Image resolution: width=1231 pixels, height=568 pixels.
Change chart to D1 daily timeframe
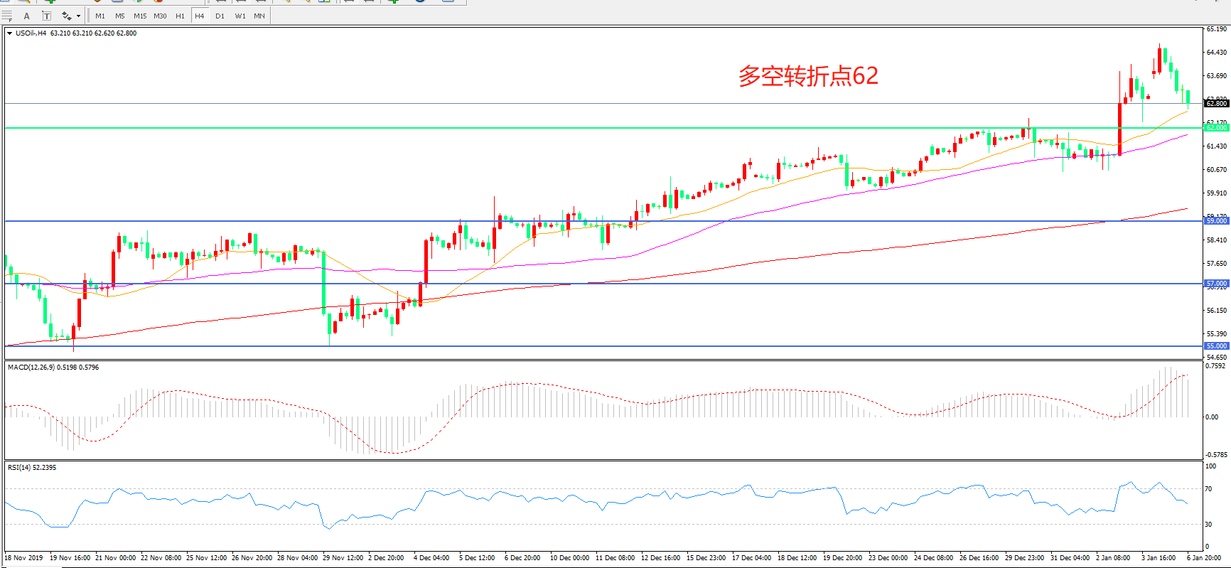click(220, 16)
